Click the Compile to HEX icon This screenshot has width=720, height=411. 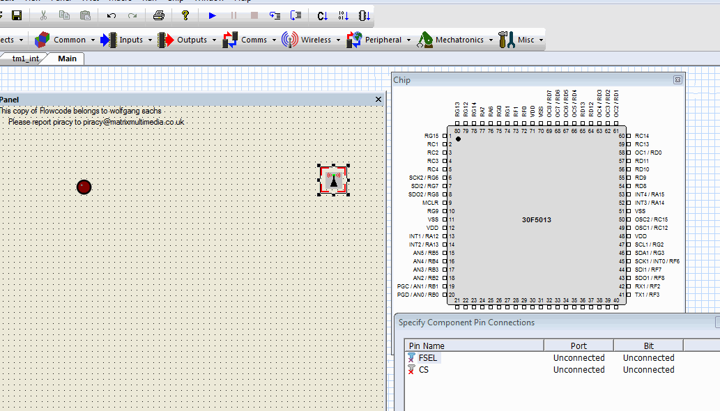[344, 15]
